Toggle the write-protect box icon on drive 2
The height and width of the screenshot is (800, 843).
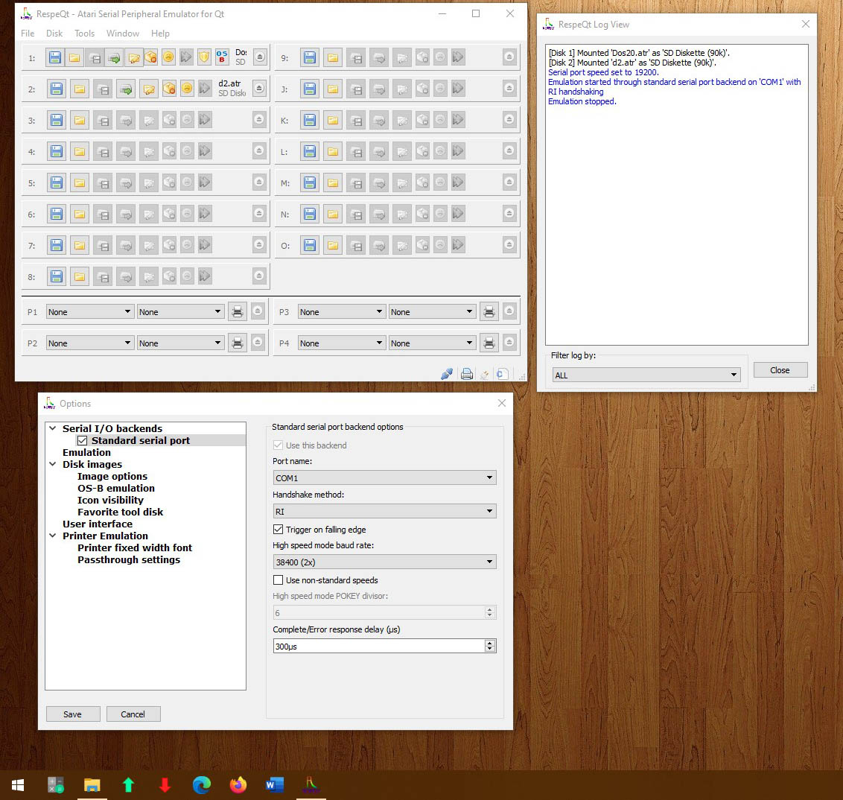(x=169, y=88)
